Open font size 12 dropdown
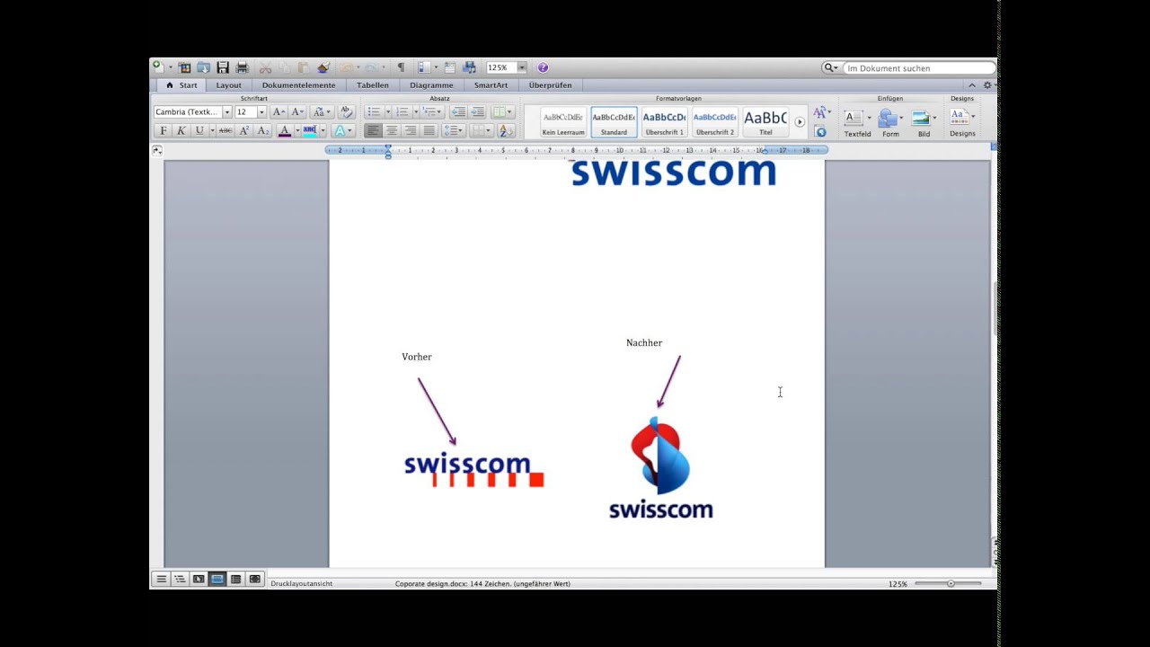 (x=261, y=112)
